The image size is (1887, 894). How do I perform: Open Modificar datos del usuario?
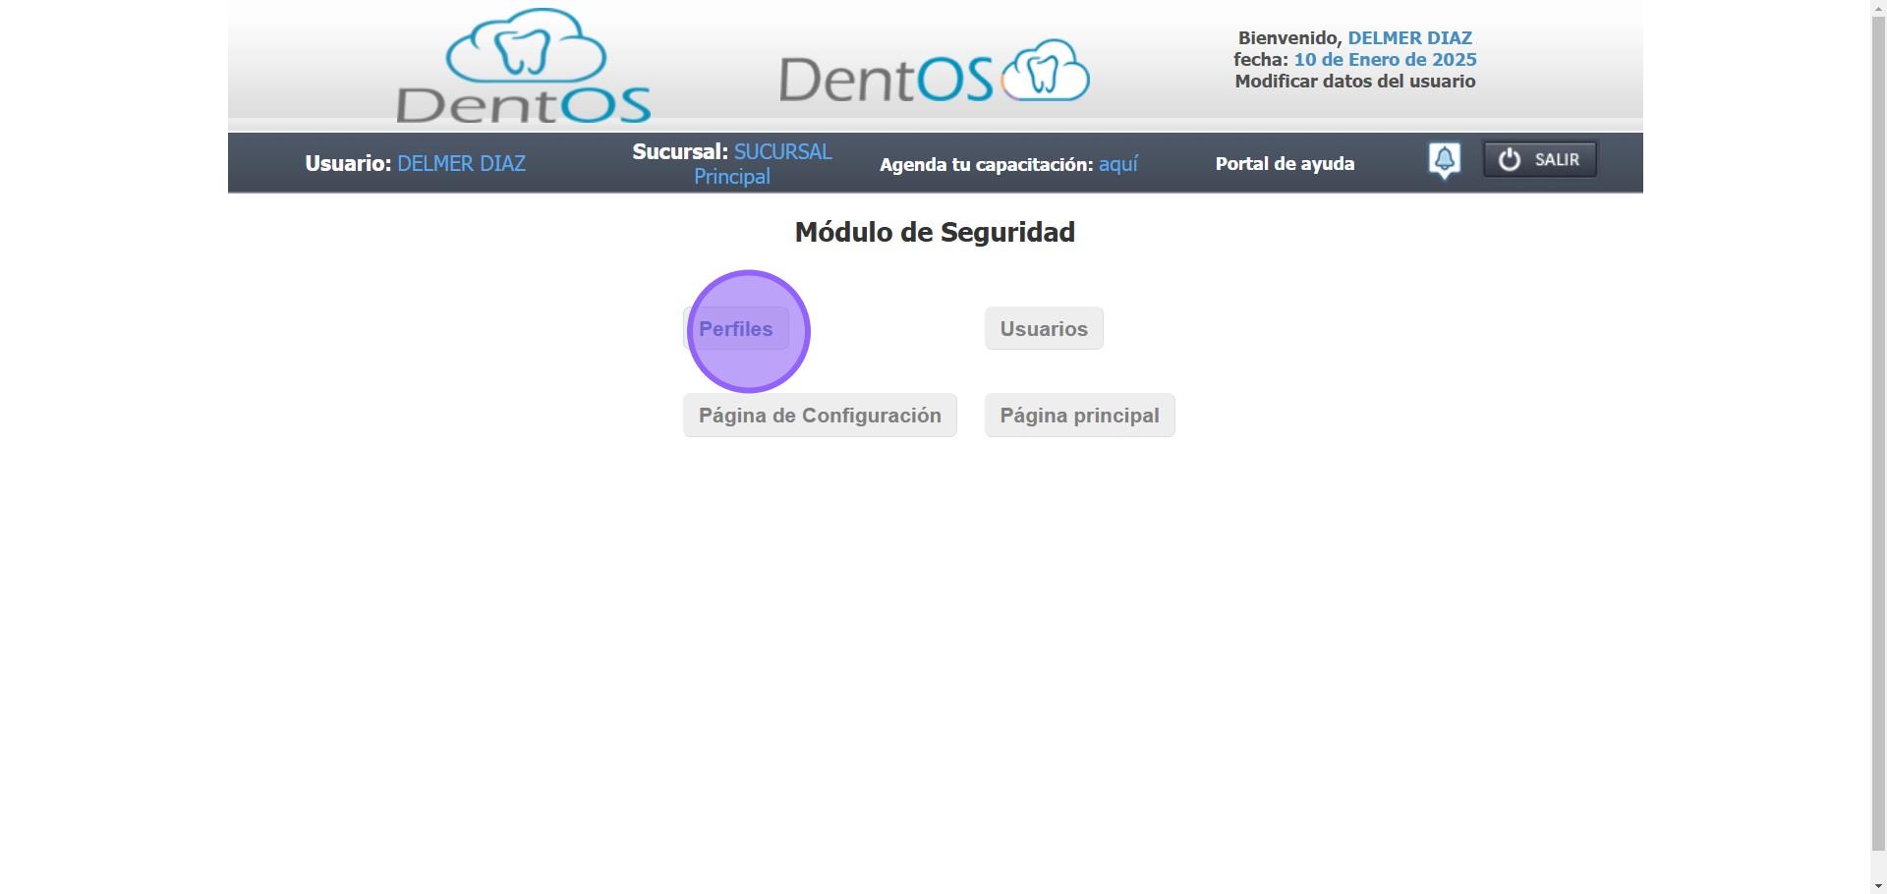pyautogui.click(x=1355, y=82)
